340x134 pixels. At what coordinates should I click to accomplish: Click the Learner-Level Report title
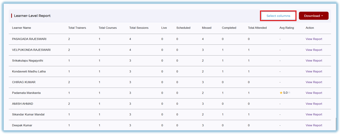click(32, 16)
